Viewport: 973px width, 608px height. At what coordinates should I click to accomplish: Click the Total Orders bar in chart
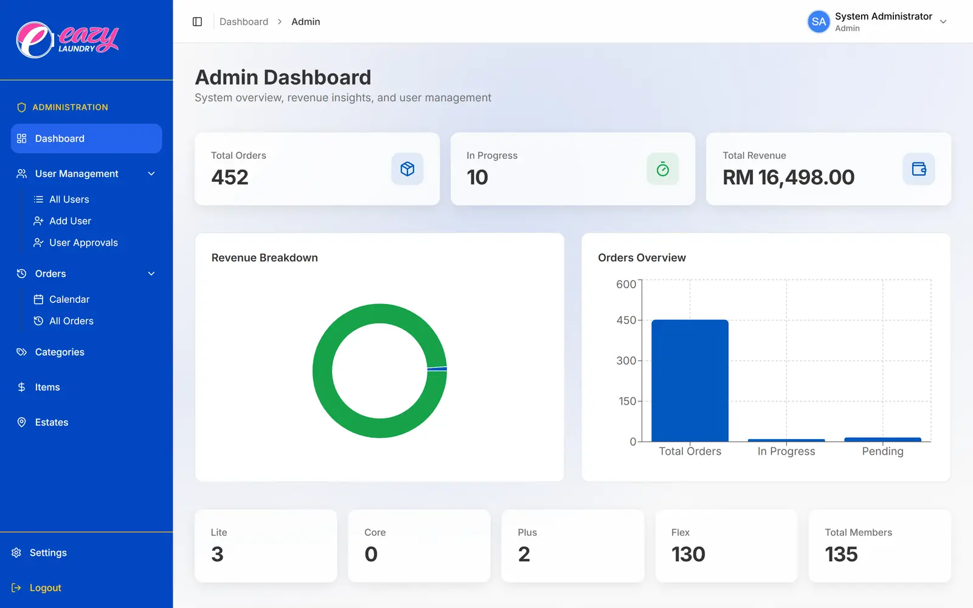[690, 381]
